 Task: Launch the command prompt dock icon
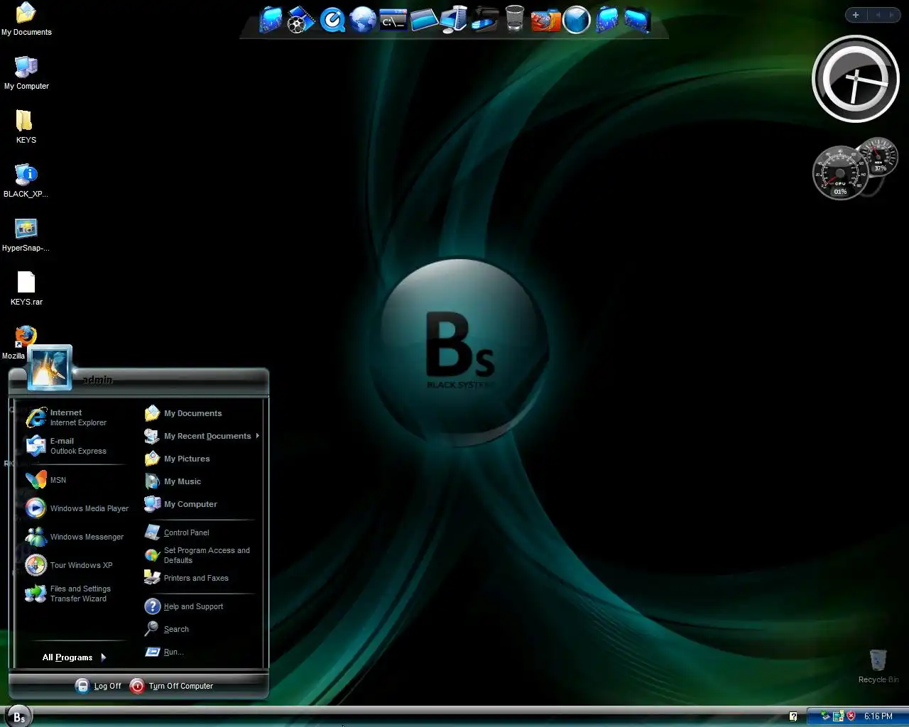pyautogui.click(x=393, y=20)
